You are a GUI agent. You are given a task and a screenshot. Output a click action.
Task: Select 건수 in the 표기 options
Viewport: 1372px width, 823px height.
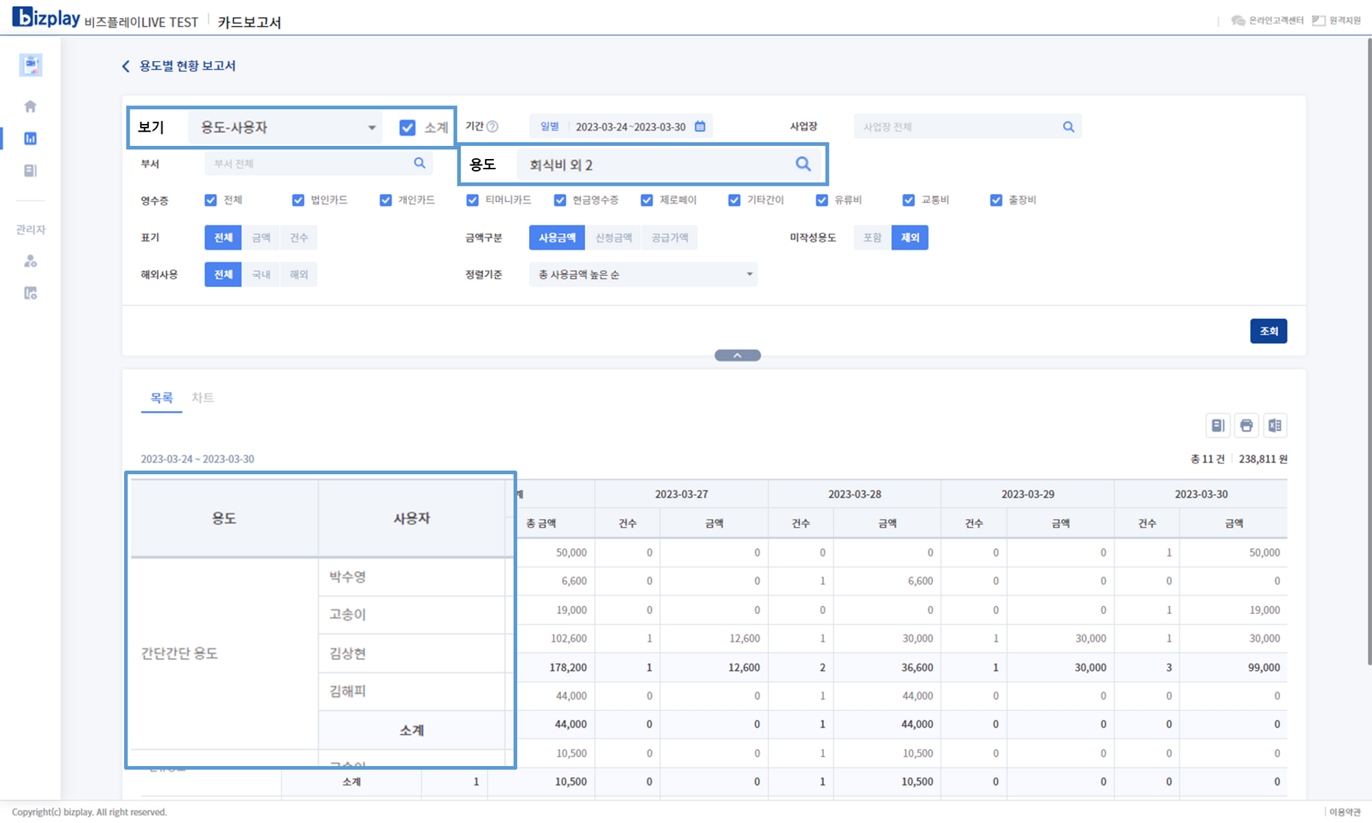[x=298, y=238]
